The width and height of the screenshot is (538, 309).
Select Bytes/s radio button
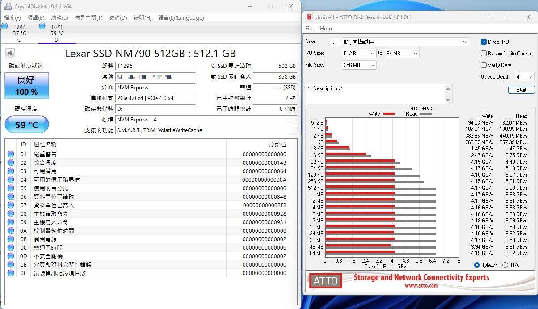coord(477,265)
